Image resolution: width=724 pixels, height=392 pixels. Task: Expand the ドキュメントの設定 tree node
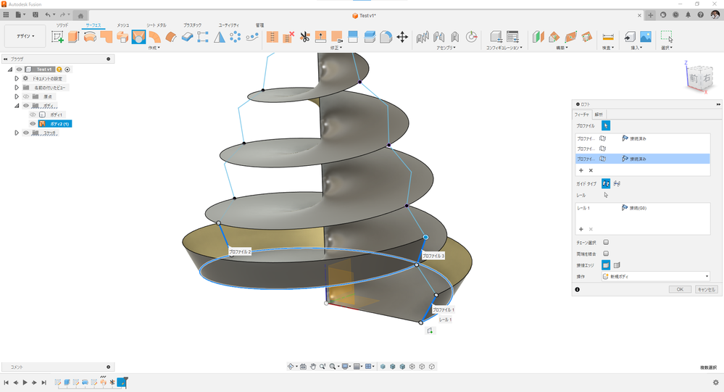[17, 78]
